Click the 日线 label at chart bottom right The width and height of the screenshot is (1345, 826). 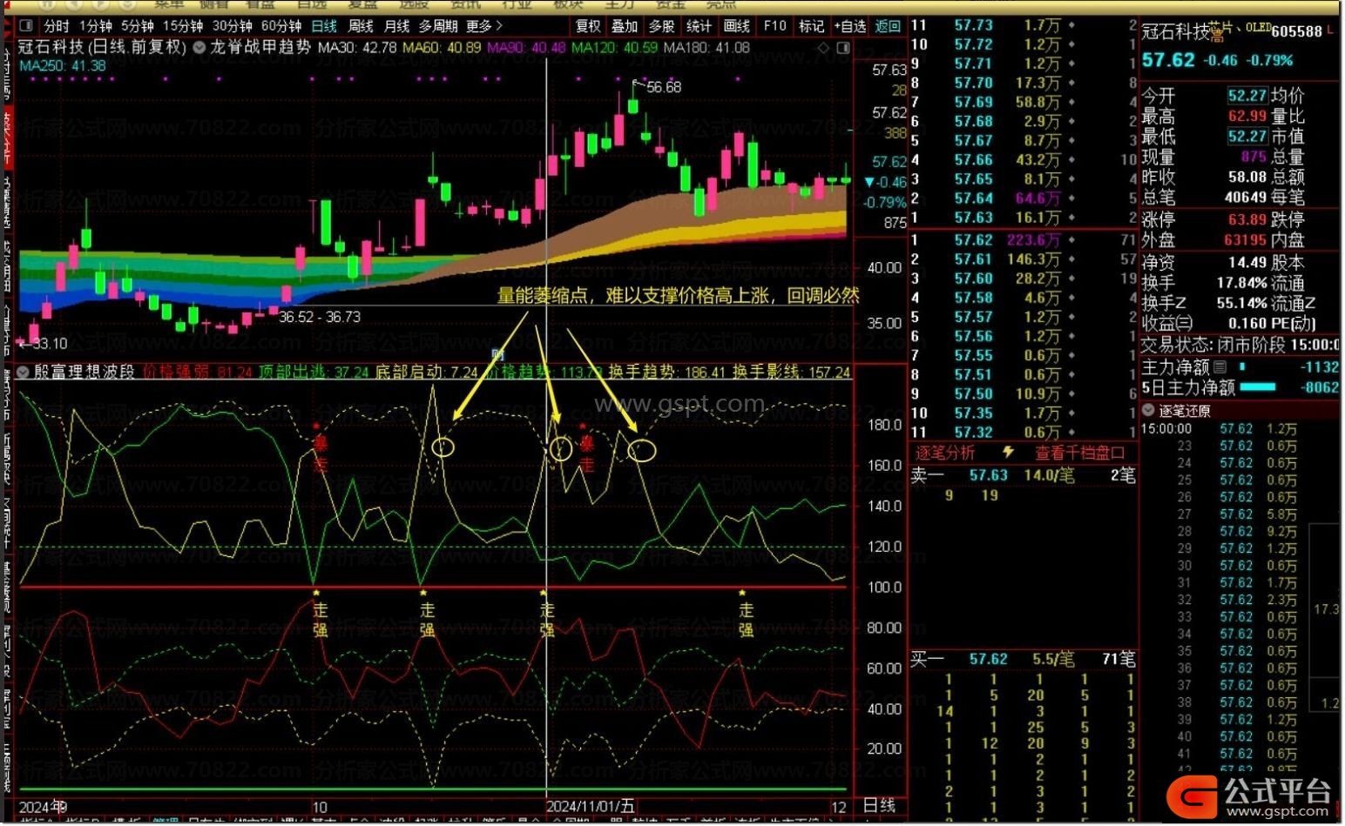pos(879,805)
